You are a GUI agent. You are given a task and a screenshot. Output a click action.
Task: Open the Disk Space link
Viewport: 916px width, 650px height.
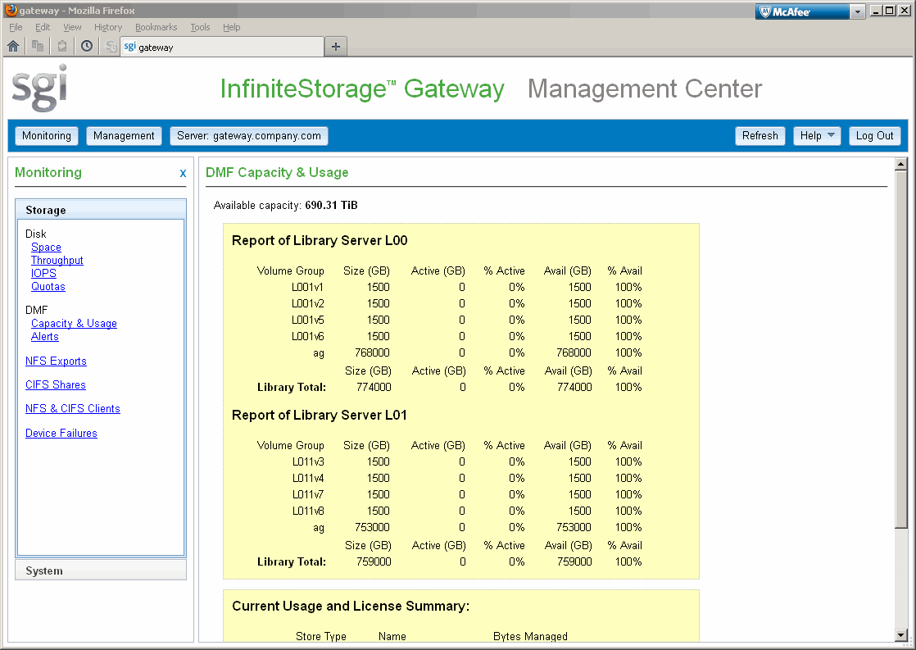[46, 248]
